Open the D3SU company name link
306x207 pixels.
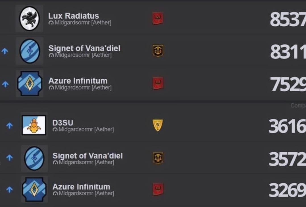click(63, 123)
